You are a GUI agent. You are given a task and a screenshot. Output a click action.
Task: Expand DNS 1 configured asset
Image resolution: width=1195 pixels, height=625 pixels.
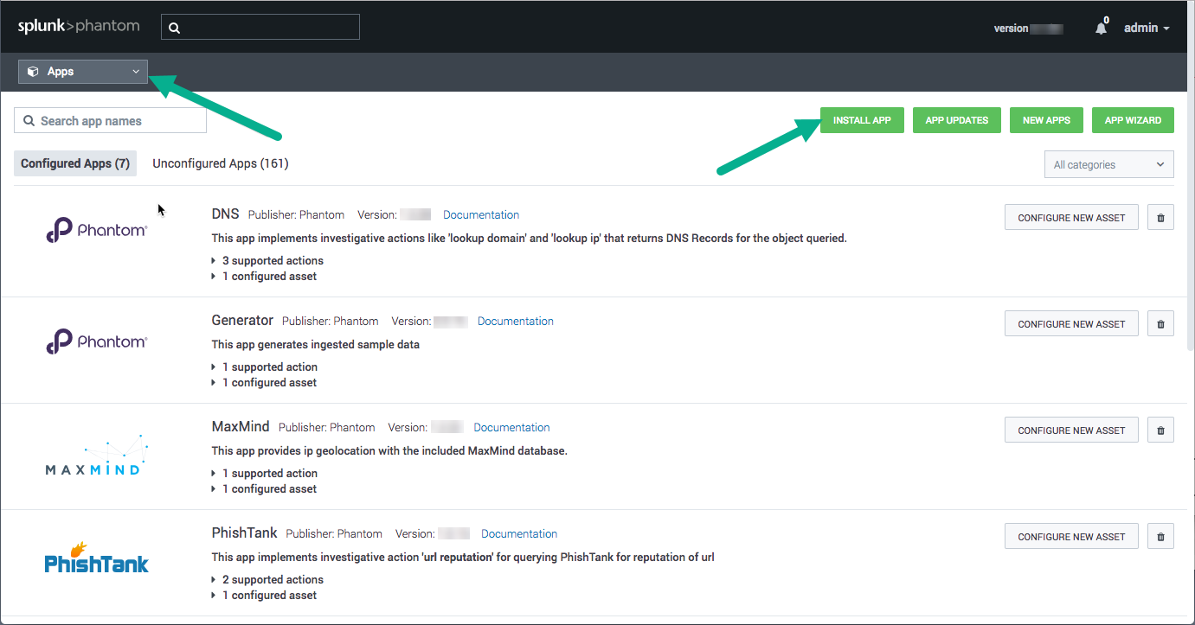pyautogui.click(x=264, y=276)
